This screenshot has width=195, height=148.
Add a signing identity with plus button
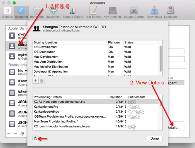tap(36, 81)
